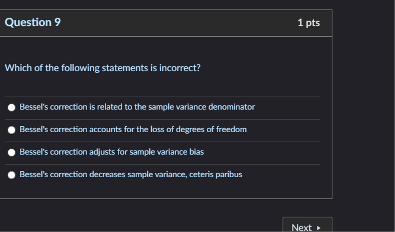Viewport: 395px width, 232px height.
Task: Select the third answer's radio circle
Action: [x=12, y=152]
